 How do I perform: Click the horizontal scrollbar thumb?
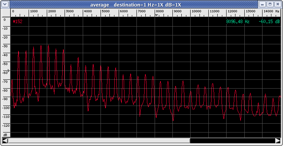[99, 141]
